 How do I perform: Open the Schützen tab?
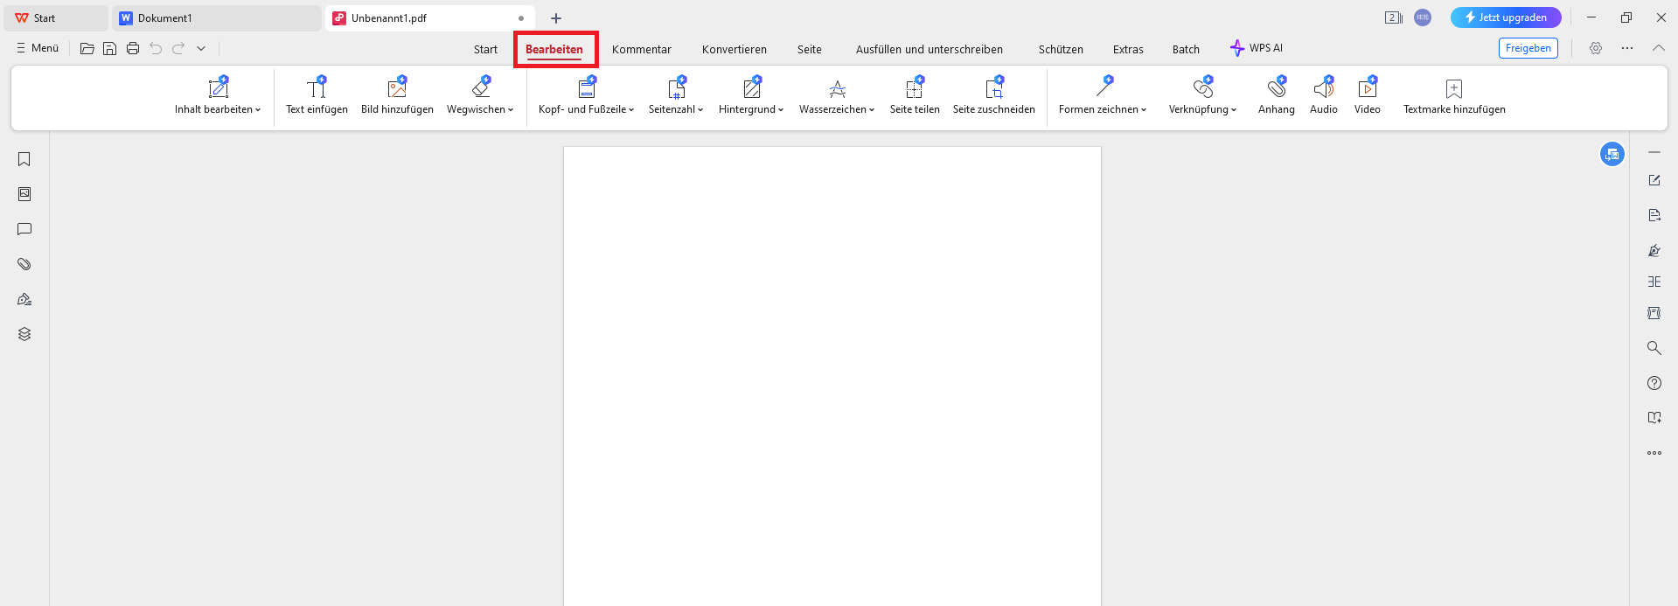pyautogui.click(x=1061, y=49)
